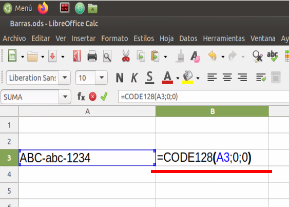Toggle underline (S) formatting
The height and width of the screenshot is (207, 289).
[x=149, y=78]
